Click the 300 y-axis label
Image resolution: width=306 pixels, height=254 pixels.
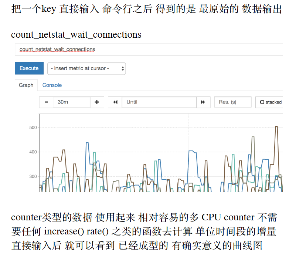[x=33, y=176]
